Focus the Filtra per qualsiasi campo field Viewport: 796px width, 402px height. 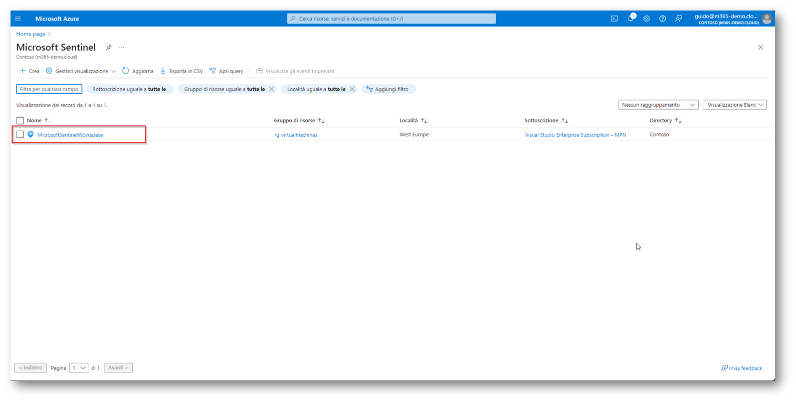[x=49, y=89]
